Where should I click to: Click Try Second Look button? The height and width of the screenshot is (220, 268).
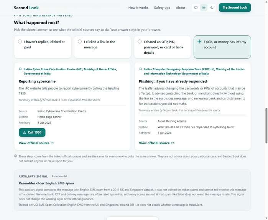[235, 8]
